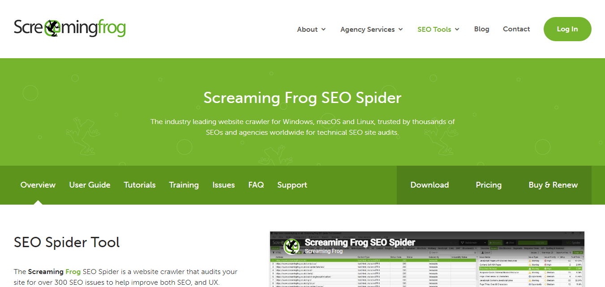This screenshot has width=605, height=287.
Task: Click the video title 'Screaming Frog SEO Spider'
Action: click(x=360, y=243)
